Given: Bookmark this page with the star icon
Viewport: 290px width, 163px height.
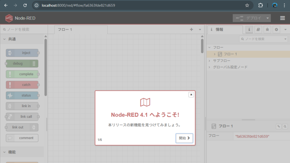Looking at the screenshot, I should [x=247, y=5].
